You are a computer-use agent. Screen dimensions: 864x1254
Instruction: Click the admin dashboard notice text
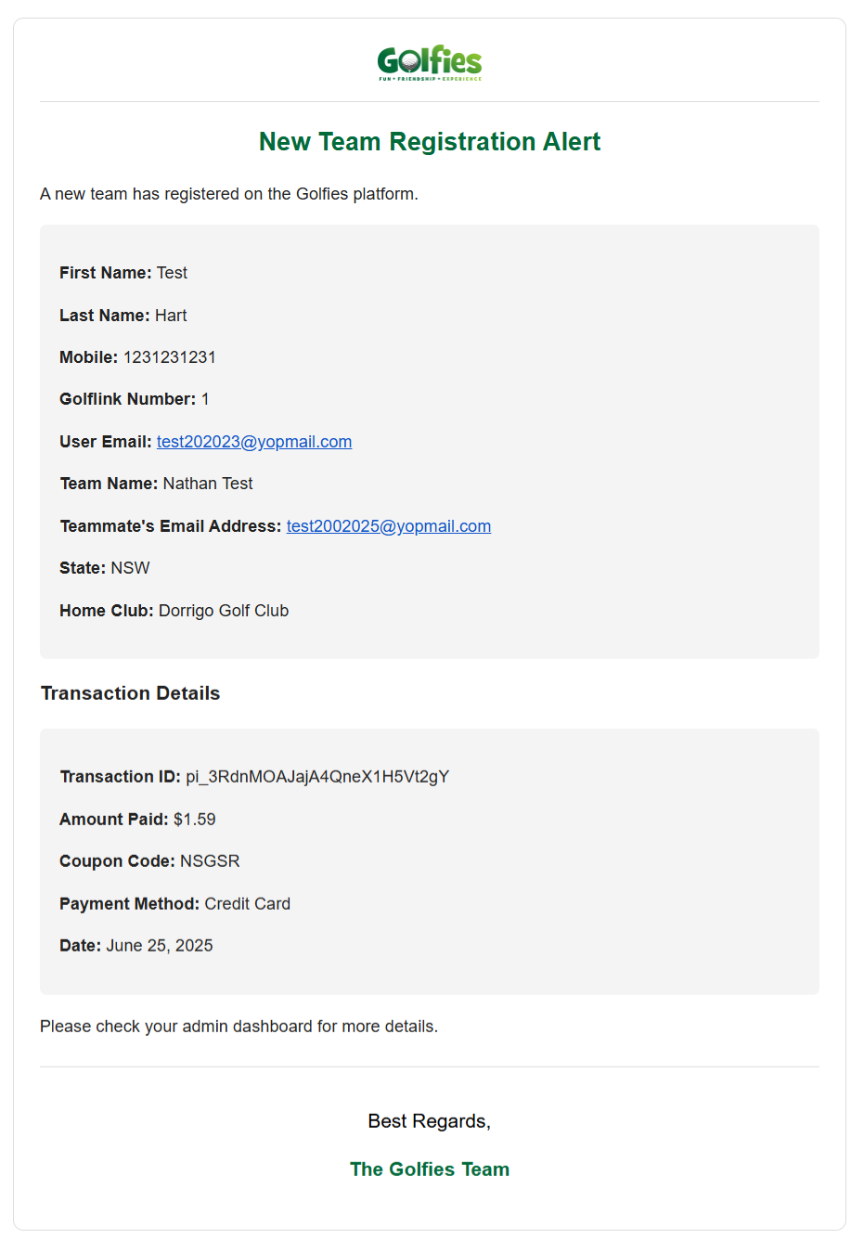239,1027
